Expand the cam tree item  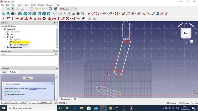(5, 34)
